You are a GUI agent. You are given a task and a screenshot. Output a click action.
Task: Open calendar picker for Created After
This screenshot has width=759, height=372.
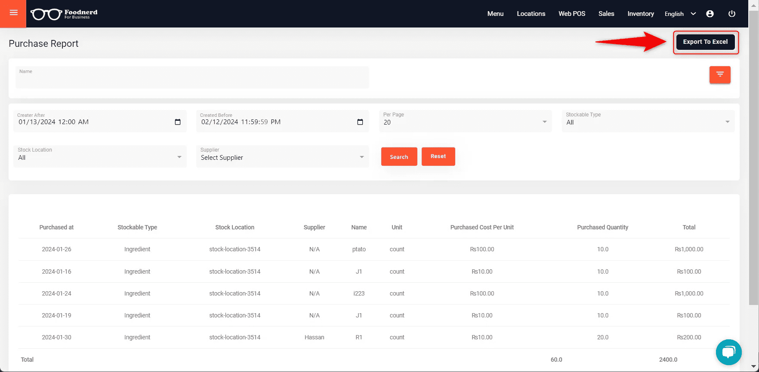178,122
